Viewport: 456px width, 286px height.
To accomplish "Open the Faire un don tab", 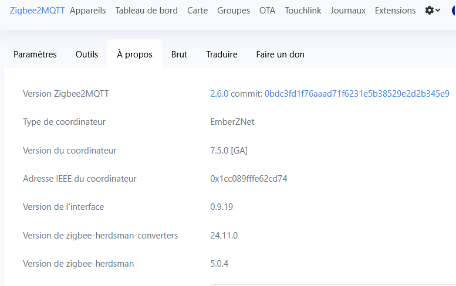I will pyautogui.click(x=281, y=55).
